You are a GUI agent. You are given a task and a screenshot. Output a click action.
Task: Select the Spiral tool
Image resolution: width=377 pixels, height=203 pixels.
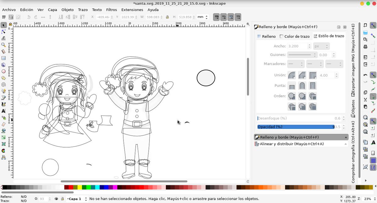tap(3, 84)
